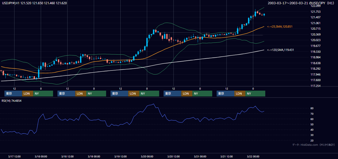Select price axis value 117.600
Viewport: 338px width, 159px height.
click(315, 80)
